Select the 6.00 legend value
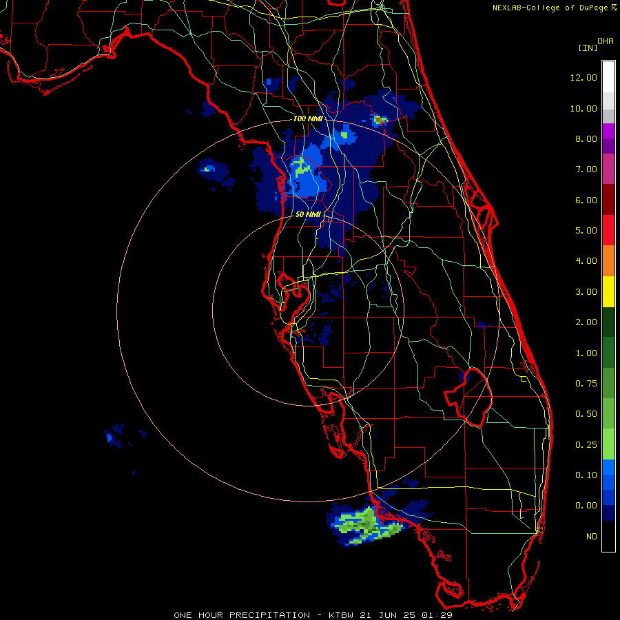This screenshot has width=620, height=620. 586,200
